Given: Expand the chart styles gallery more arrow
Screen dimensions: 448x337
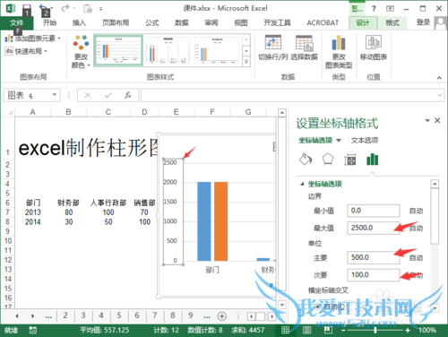Looking at the screenshot, I should coord(246,62).
